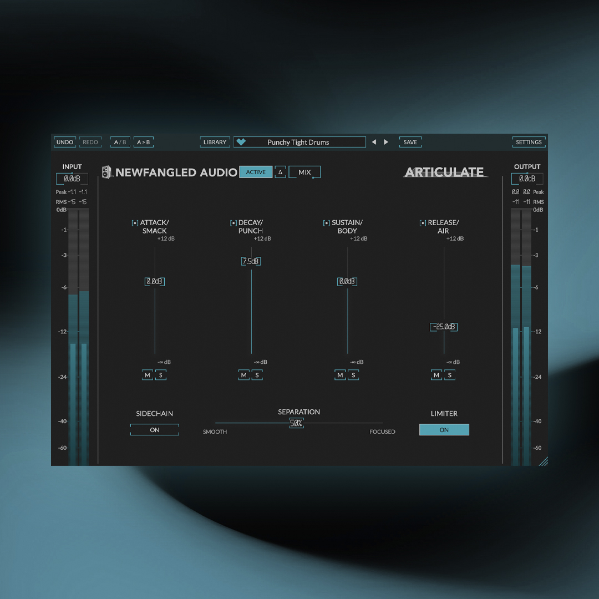This screenshot has height=599, width=599.
Task: Click the Input gain 0.0dB field
Action: 72,179
